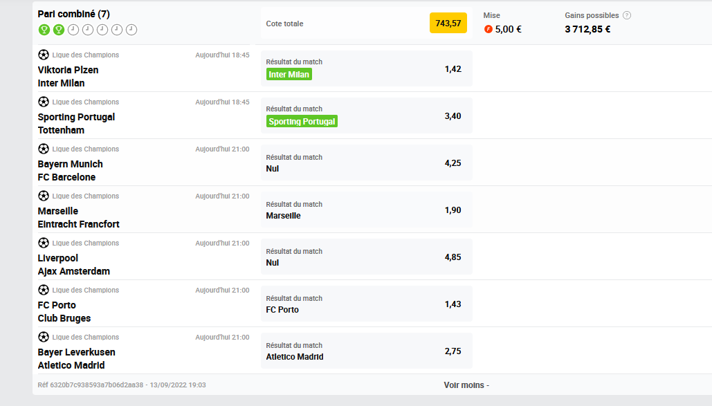Click the orange freebet coin icon by Mise

489,29
